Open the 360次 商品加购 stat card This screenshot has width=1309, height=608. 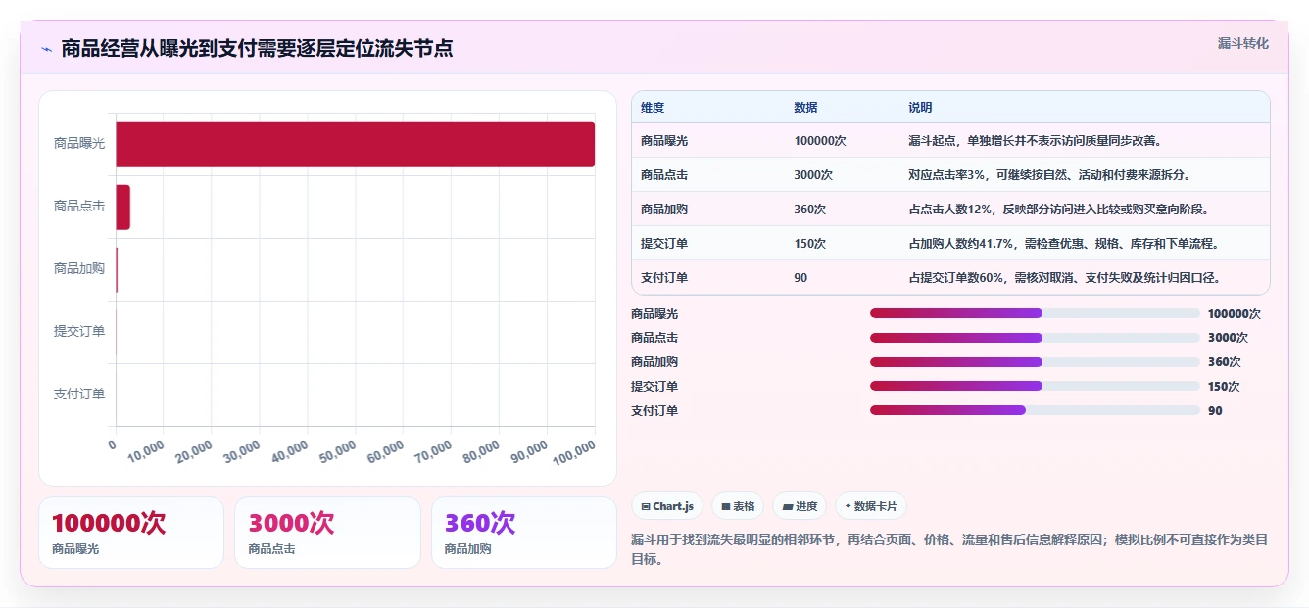(x=524, y=533)
